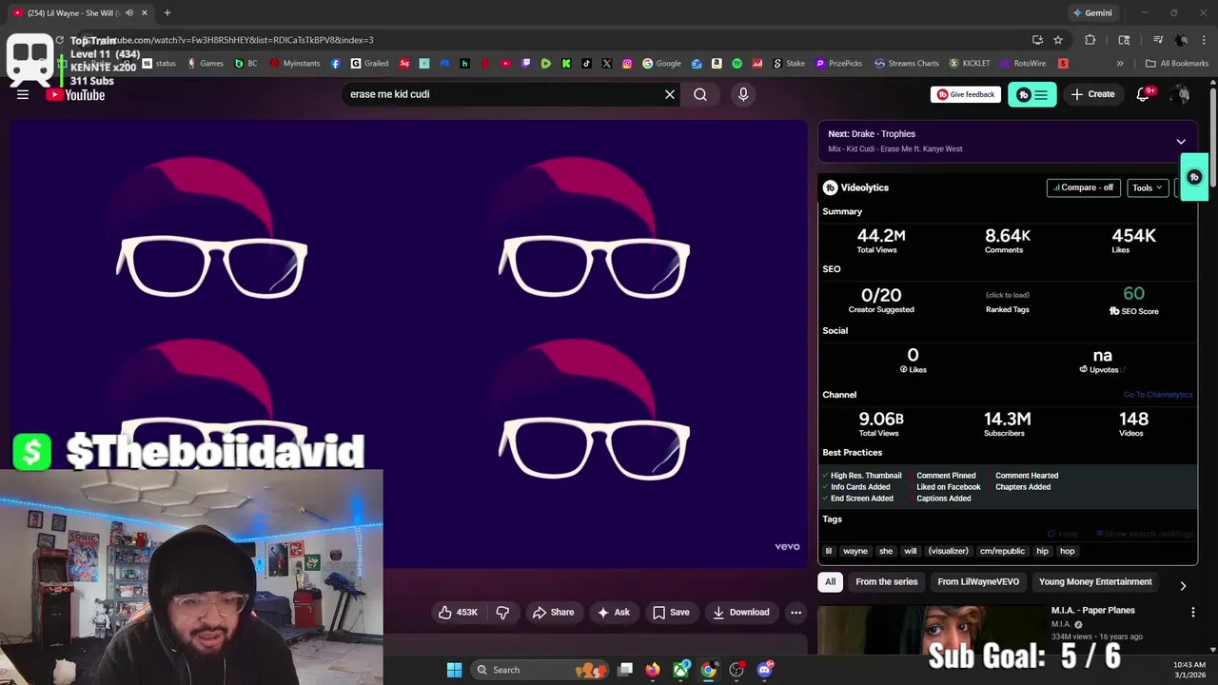Open Discord from the taskbar
This screenshot has height=685, width=1218.
pyautogui.click(x=764, y=670)
